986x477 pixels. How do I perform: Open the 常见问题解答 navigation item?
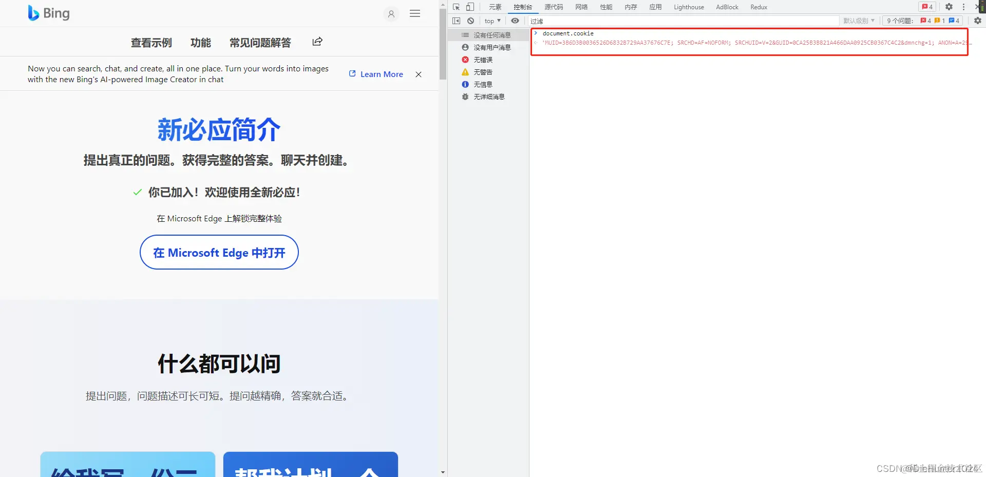(x=260, y=43)
